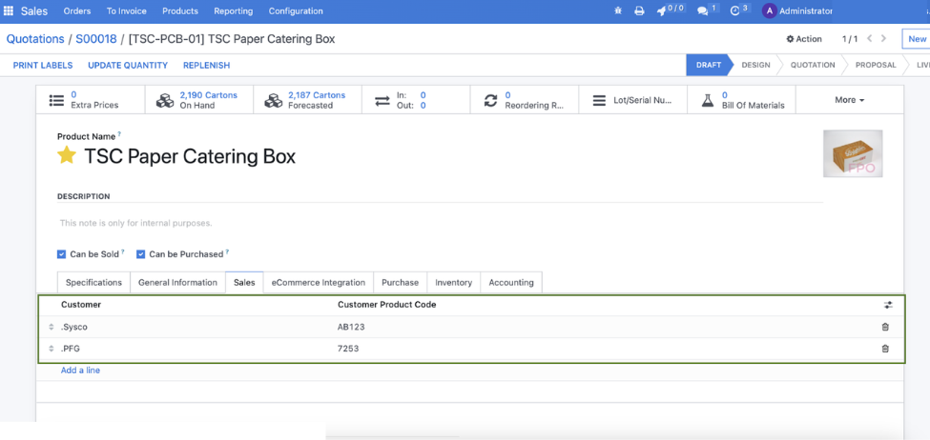Click Print Labels button

tap(43, 65)
